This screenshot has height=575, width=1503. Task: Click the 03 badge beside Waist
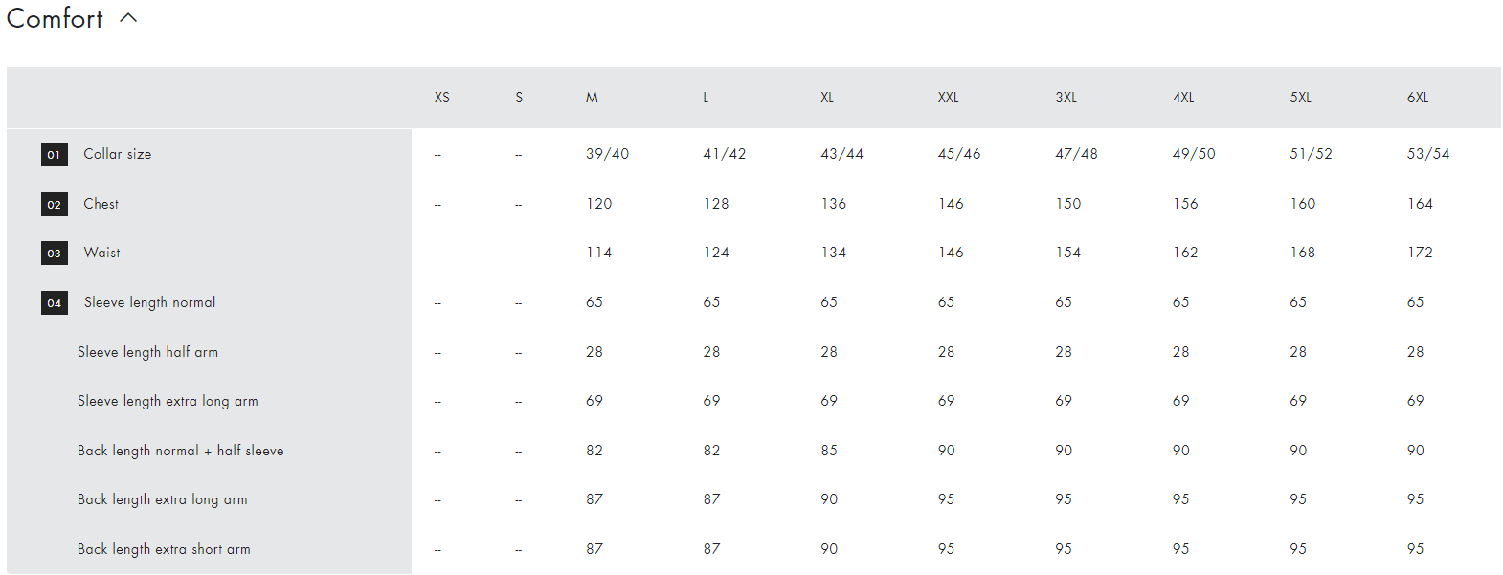click(x=55, y=253)
